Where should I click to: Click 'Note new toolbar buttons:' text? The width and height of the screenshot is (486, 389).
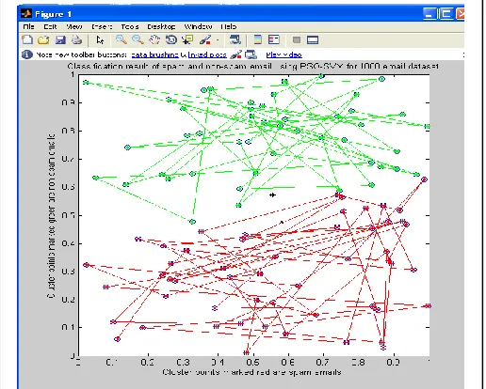tap(81, 54)
